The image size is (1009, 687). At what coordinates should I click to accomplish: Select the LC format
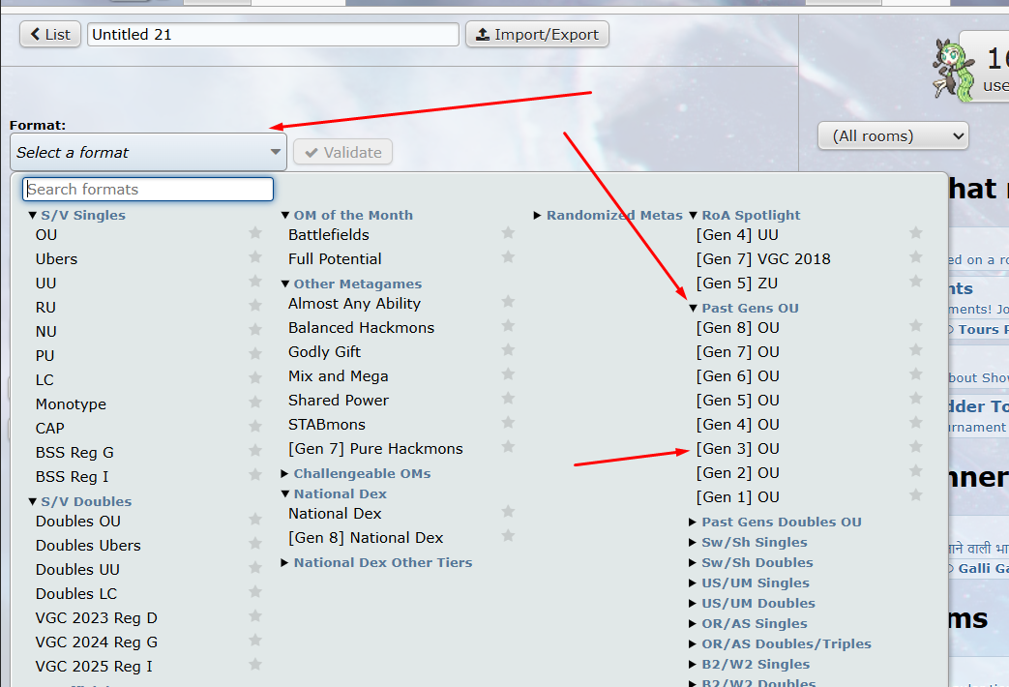[x=45, y=380]
